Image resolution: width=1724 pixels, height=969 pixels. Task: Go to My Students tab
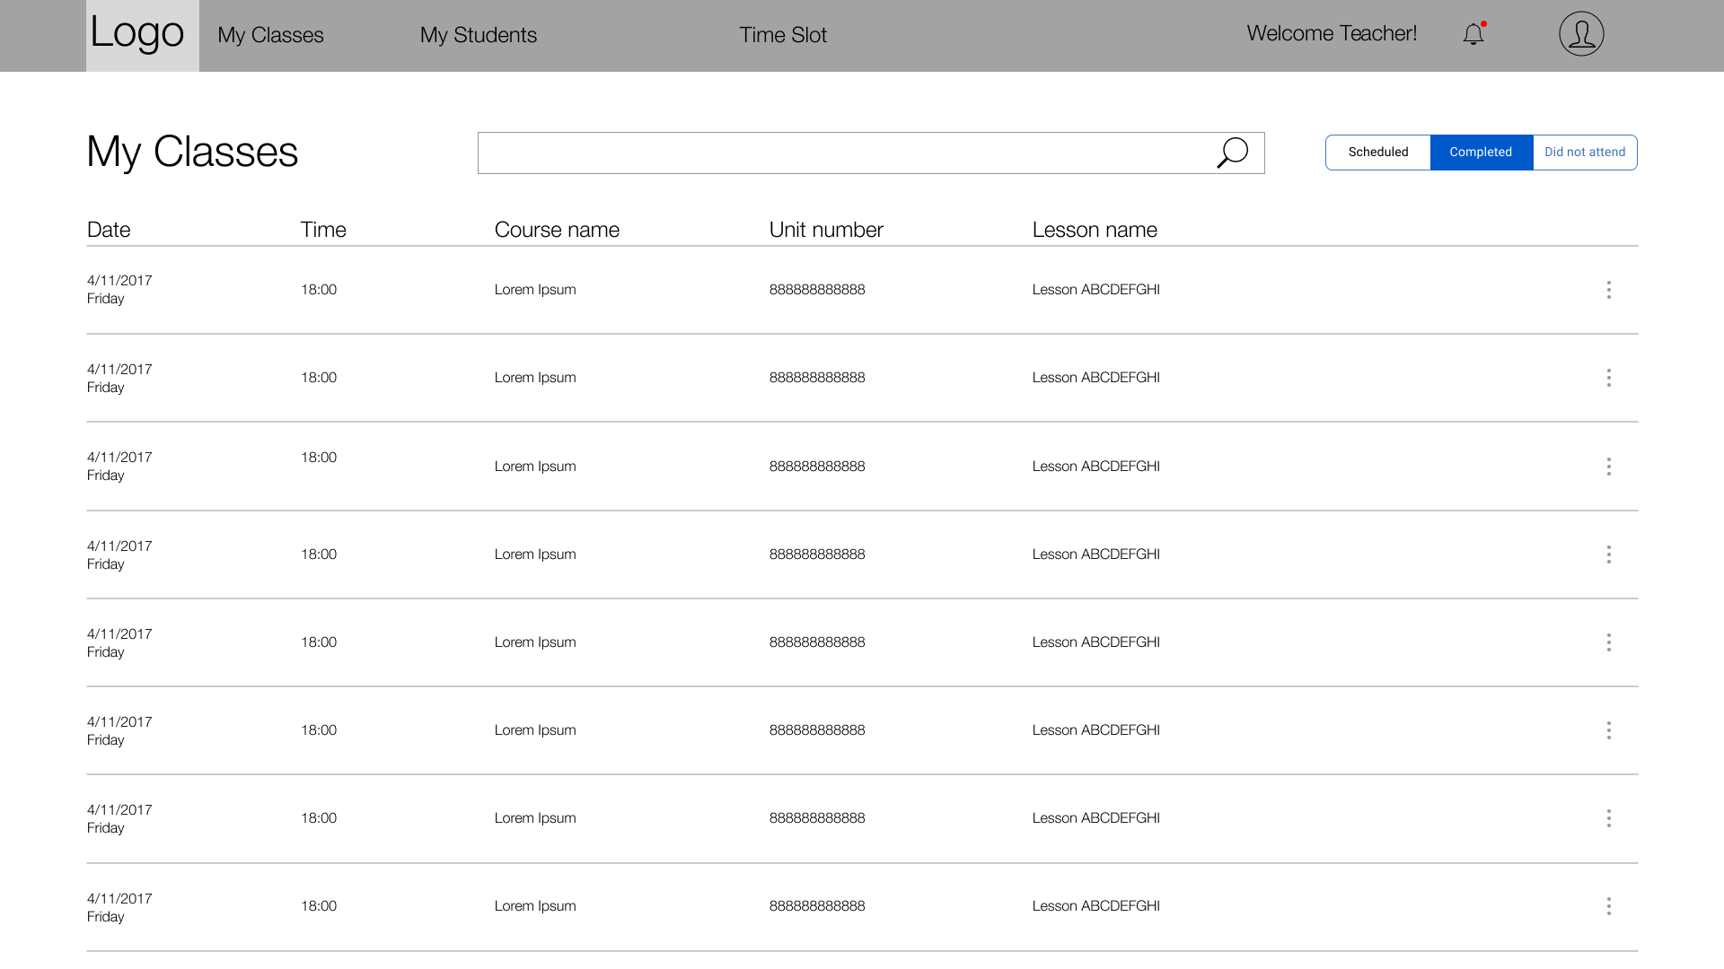click(x=478, y=35)
